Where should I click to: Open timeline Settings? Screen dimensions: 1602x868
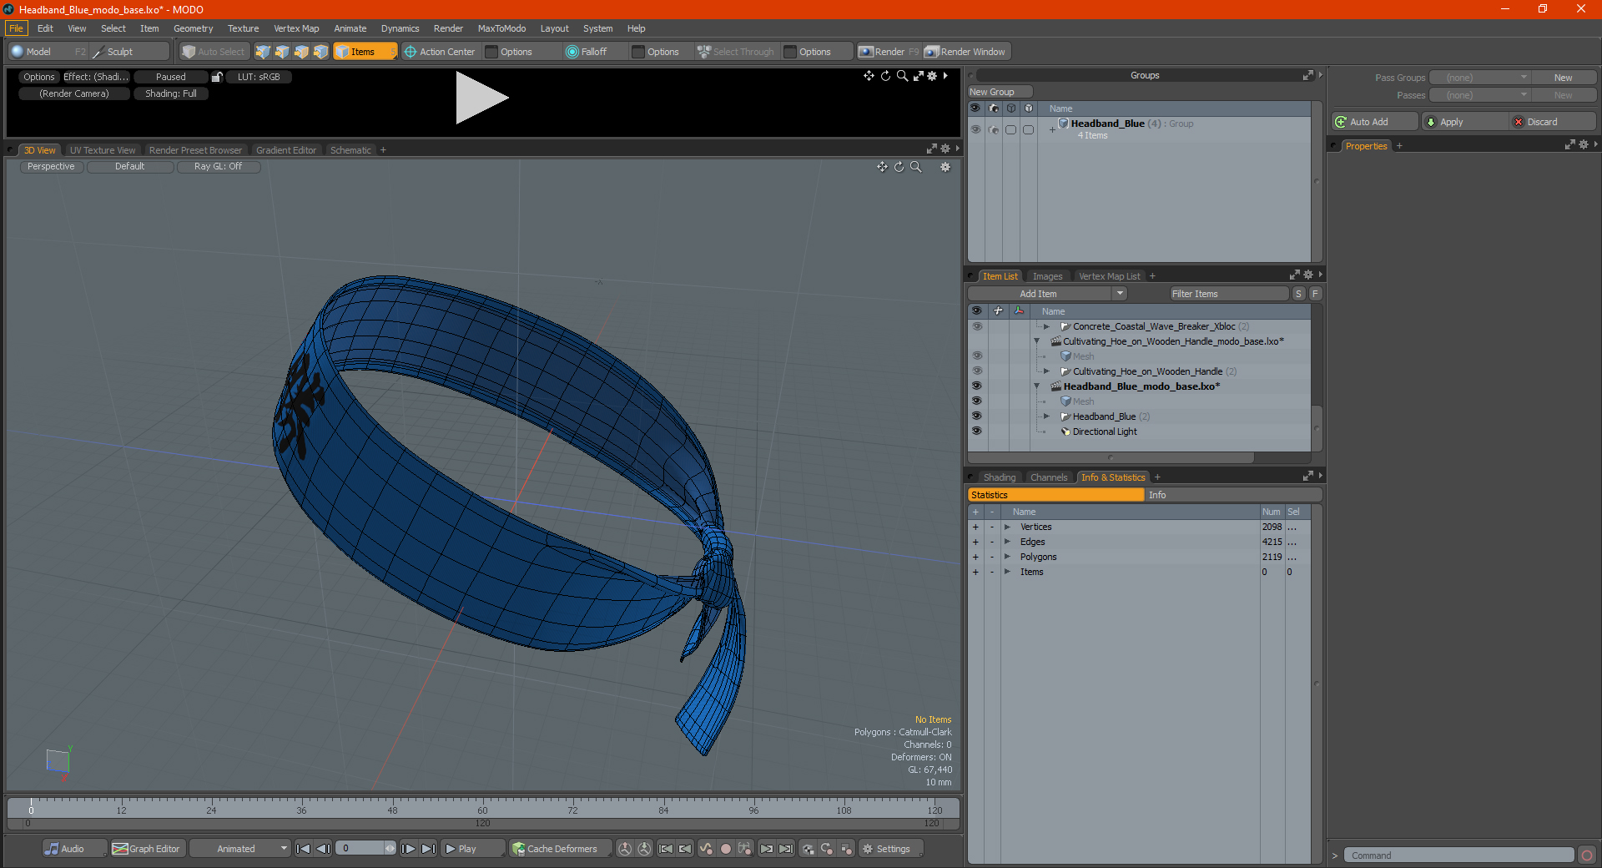891,849
